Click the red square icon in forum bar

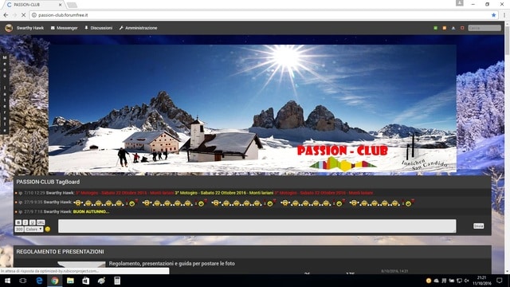click(462, 29)
